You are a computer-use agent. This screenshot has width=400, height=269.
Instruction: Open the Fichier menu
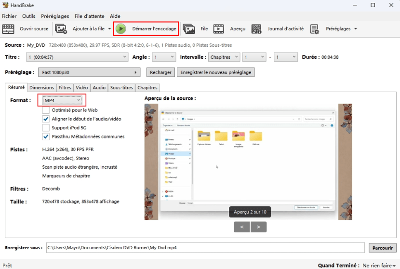pyautogui.click(x=9, y=16)
